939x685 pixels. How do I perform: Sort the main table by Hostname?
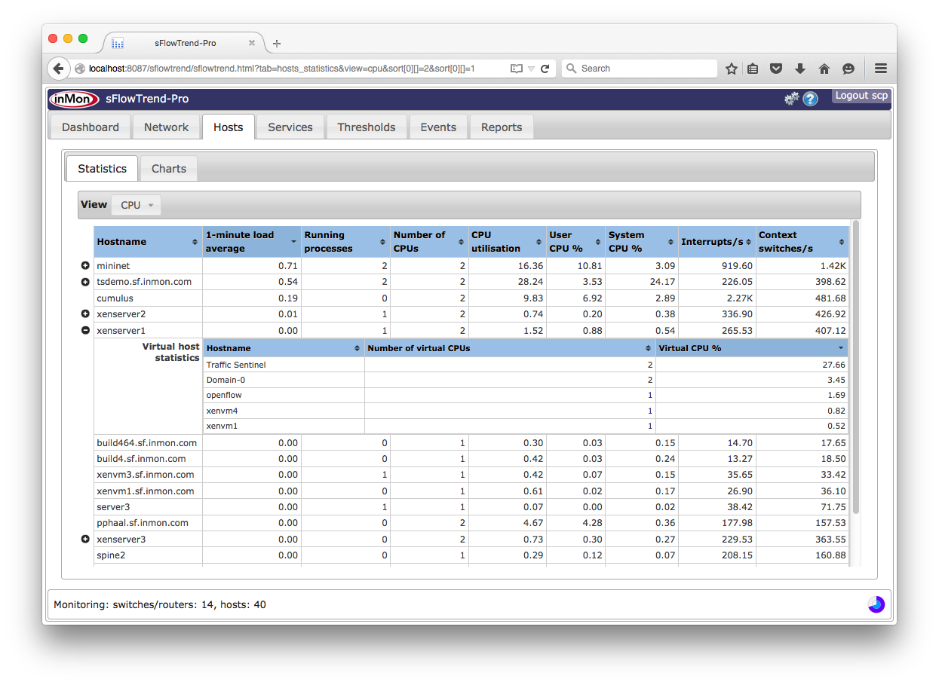[x=148, y=242]
